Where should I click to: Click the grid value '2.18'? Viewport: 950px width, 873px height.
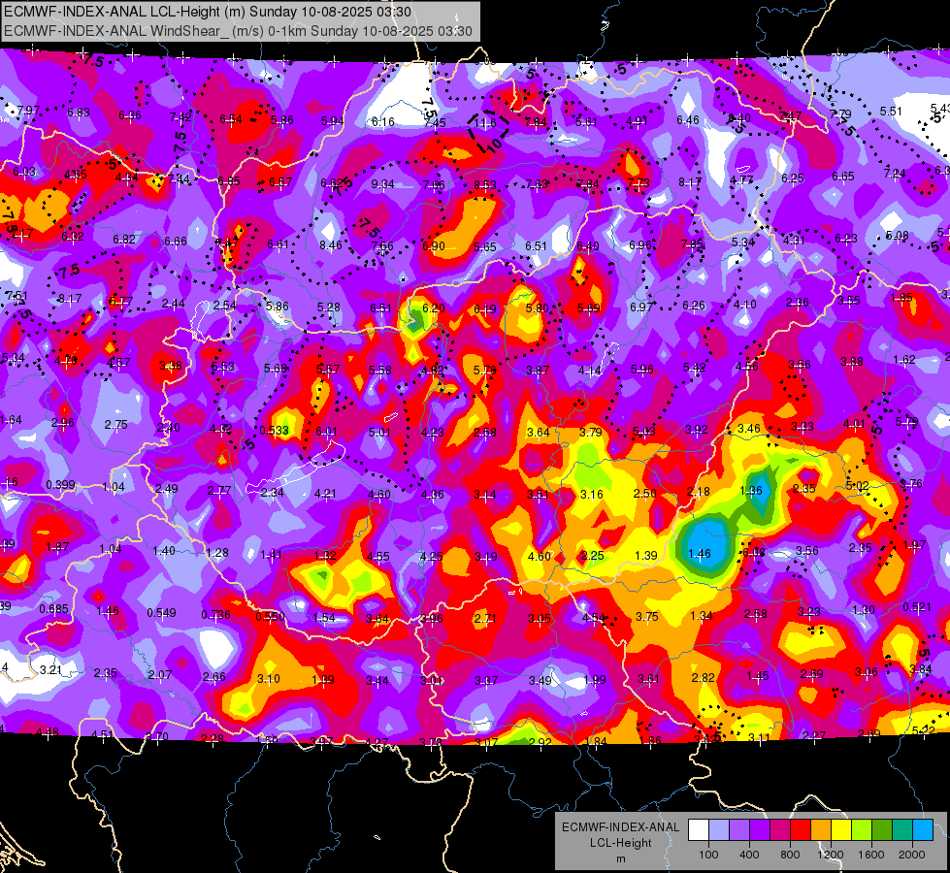click(x=698, y=492)
